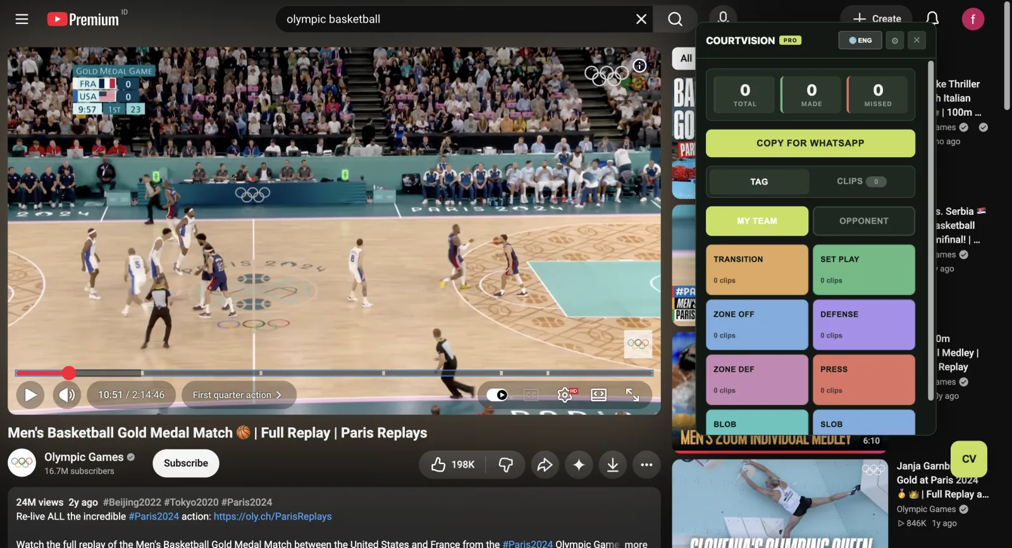Tag a SET PLAY clip
Viewport: 1012px width, 548px height.
click(x=864, y=270)
